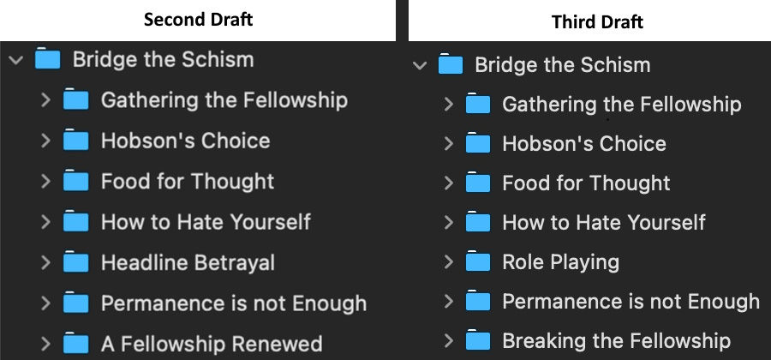Select Second Draft Food for Thought label
The width and height of the screenshot is (771, 360).
pos(188,182)
